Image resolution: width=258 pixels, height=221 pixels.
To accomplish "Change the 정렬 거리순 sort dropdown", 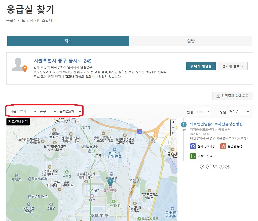I will tap(239, 112).
